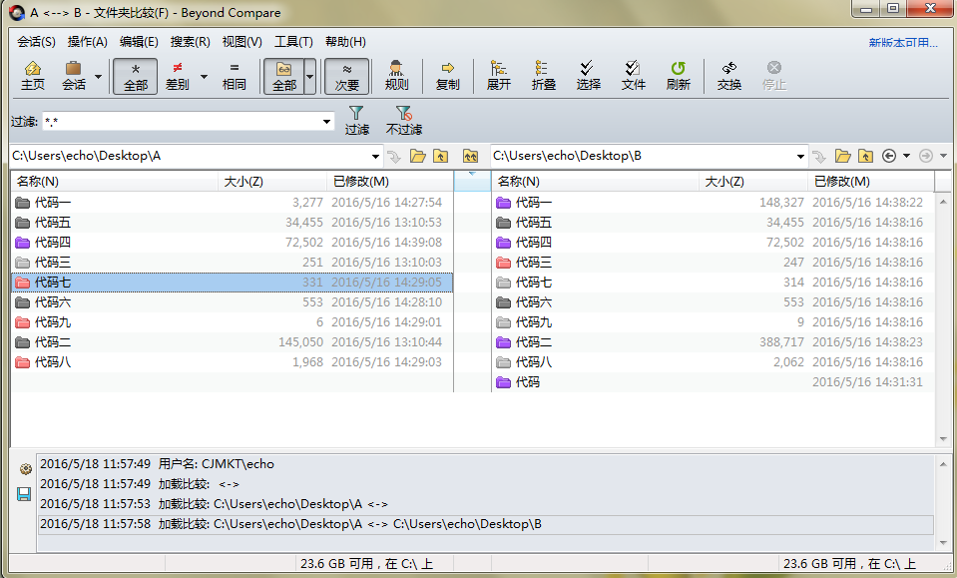The image size is (957, 578).
Task: Click the log panel gear icon
Action: point(25,469)
